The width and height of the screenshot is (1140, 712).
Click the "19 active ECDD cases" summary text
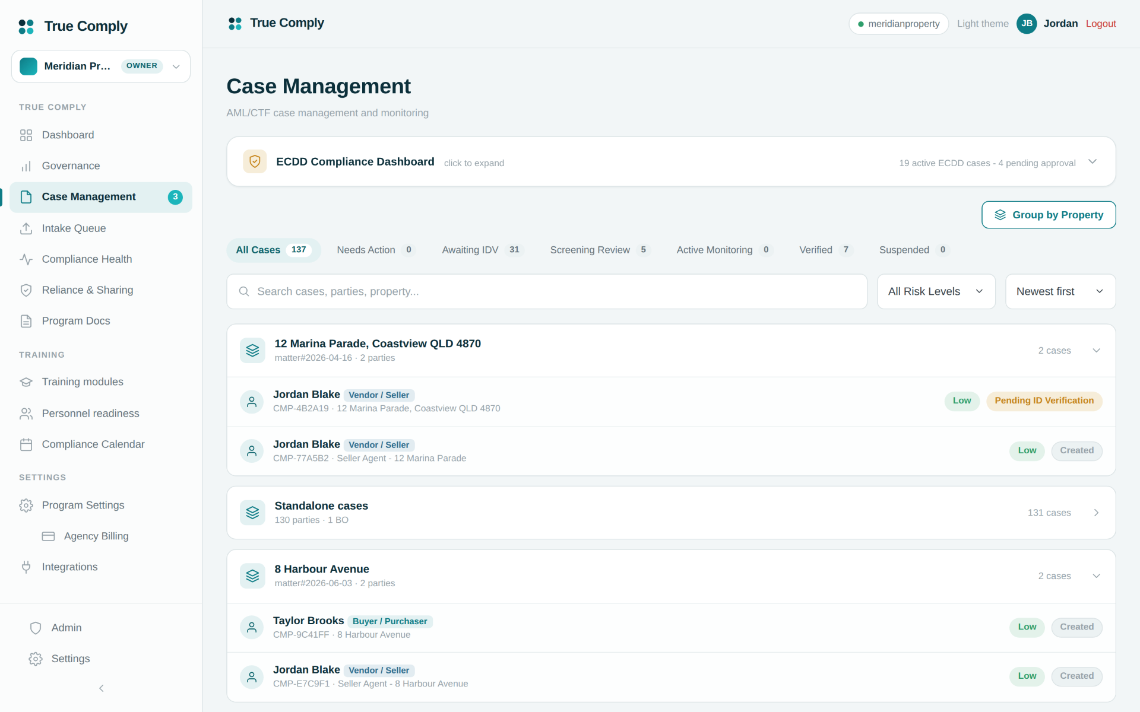point(987,163)
